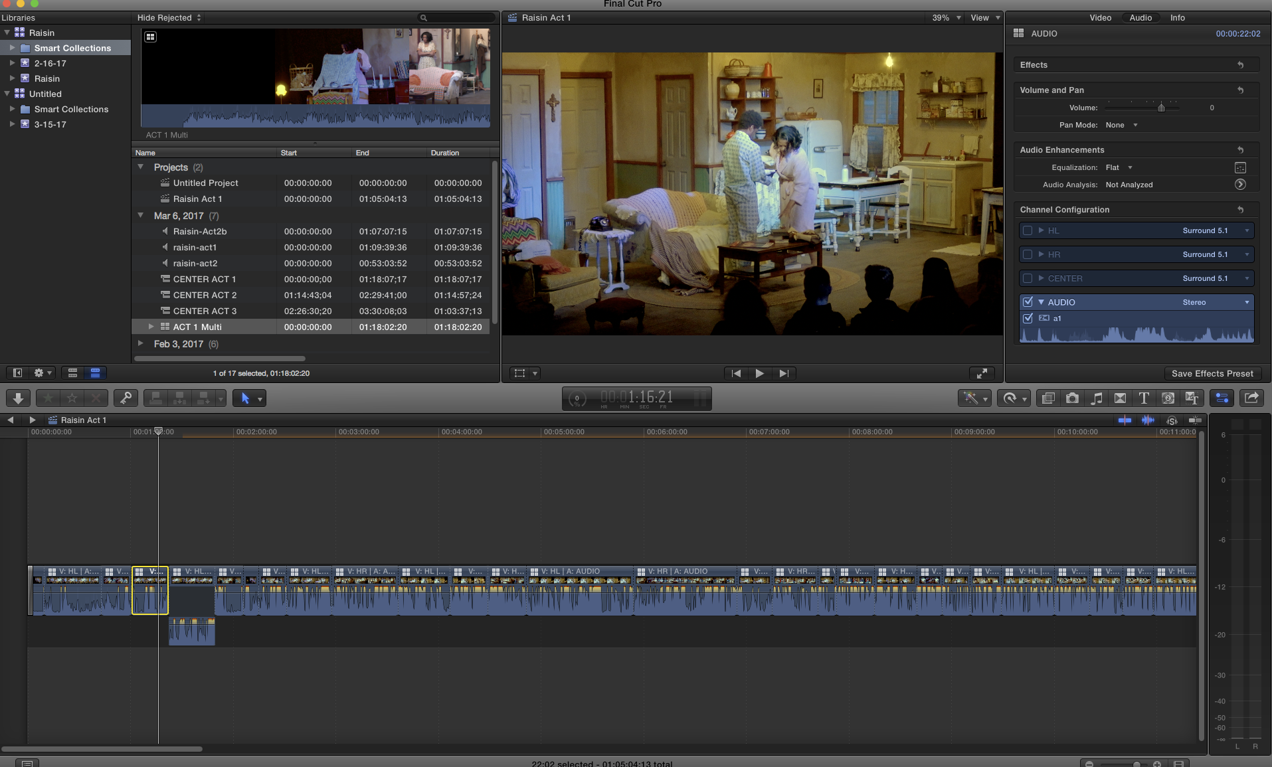Toggle audio skimming waveform button
The height and width of the screenshot is (767, 1272).
(1148, 420)
